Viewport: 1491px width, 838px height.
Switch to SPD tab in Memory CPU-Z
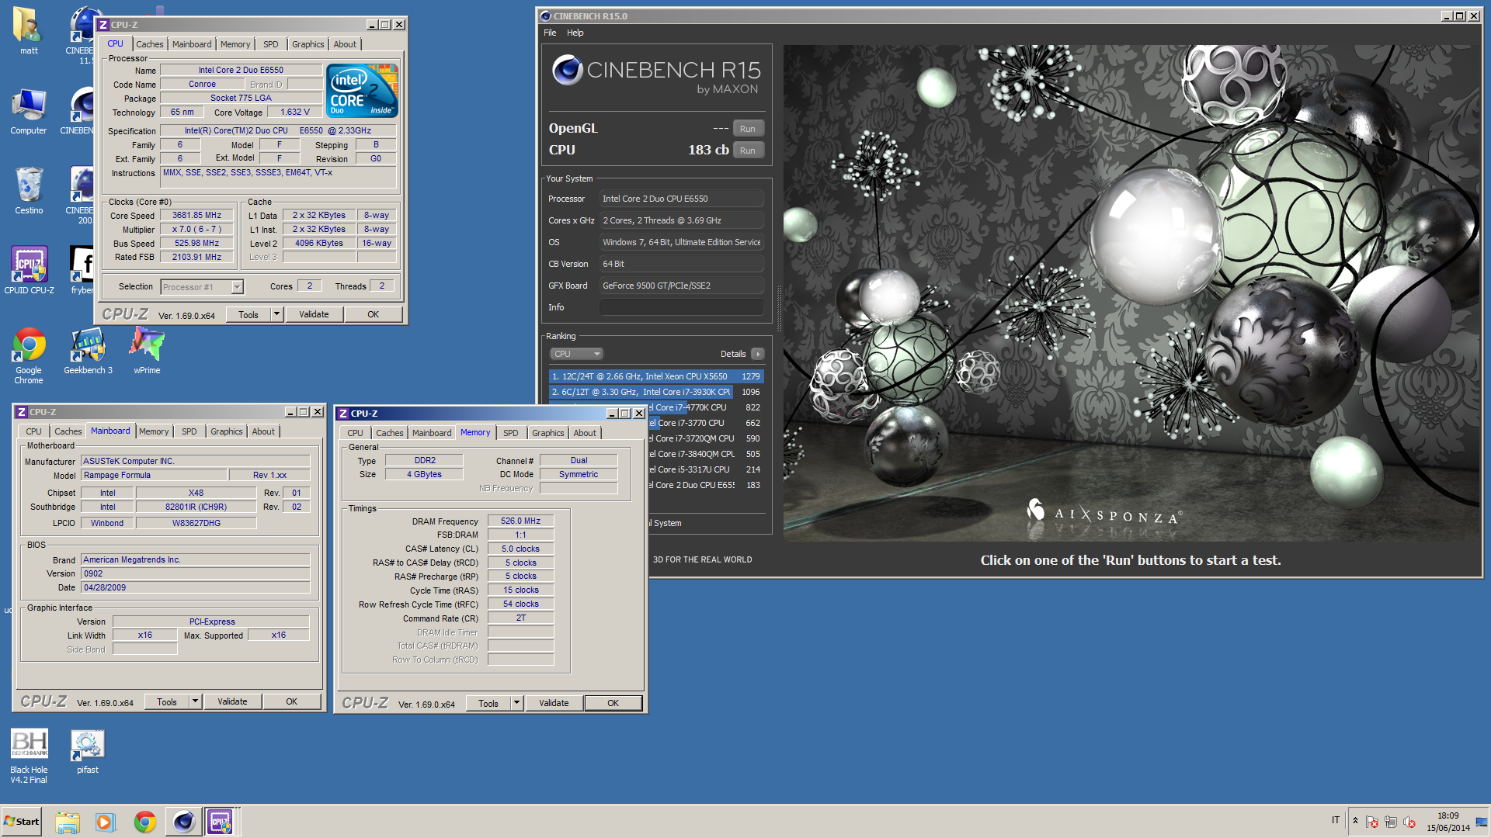[510, 433]
